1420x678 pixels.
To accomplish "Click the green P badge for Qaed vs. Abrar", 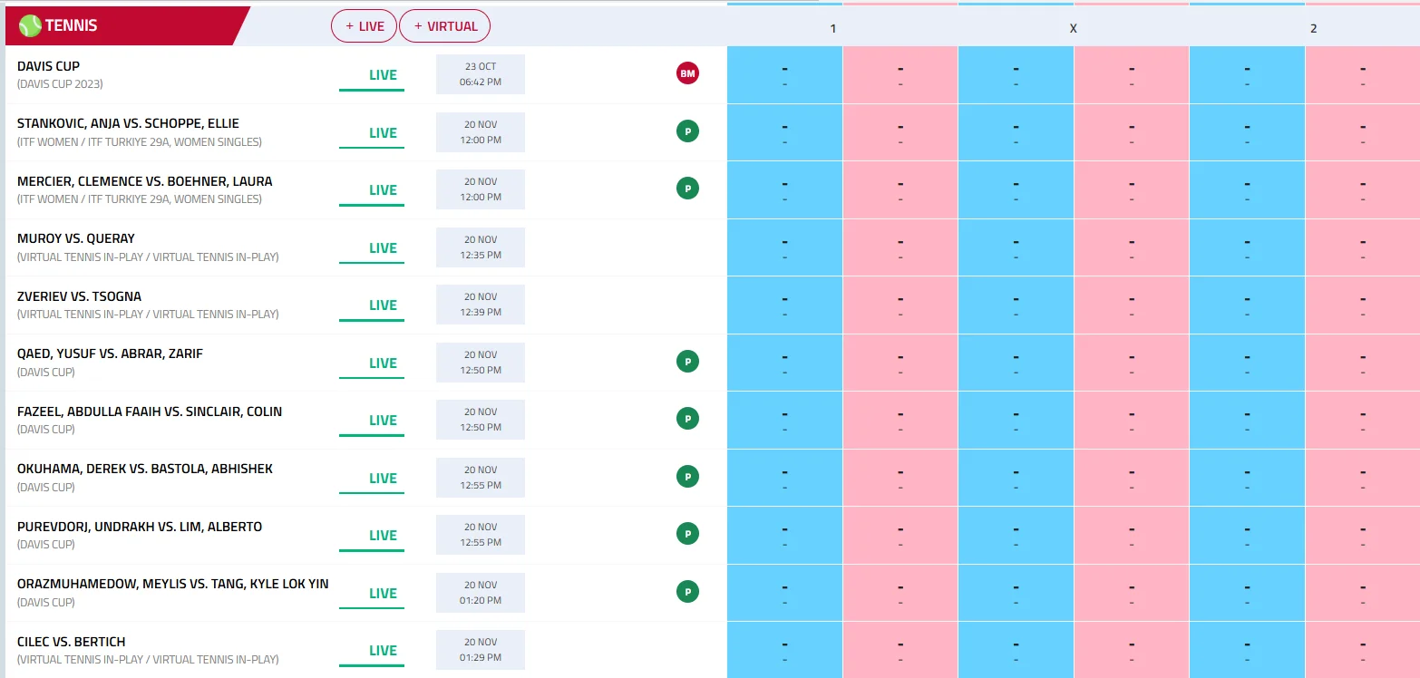I will coord(687,362).
